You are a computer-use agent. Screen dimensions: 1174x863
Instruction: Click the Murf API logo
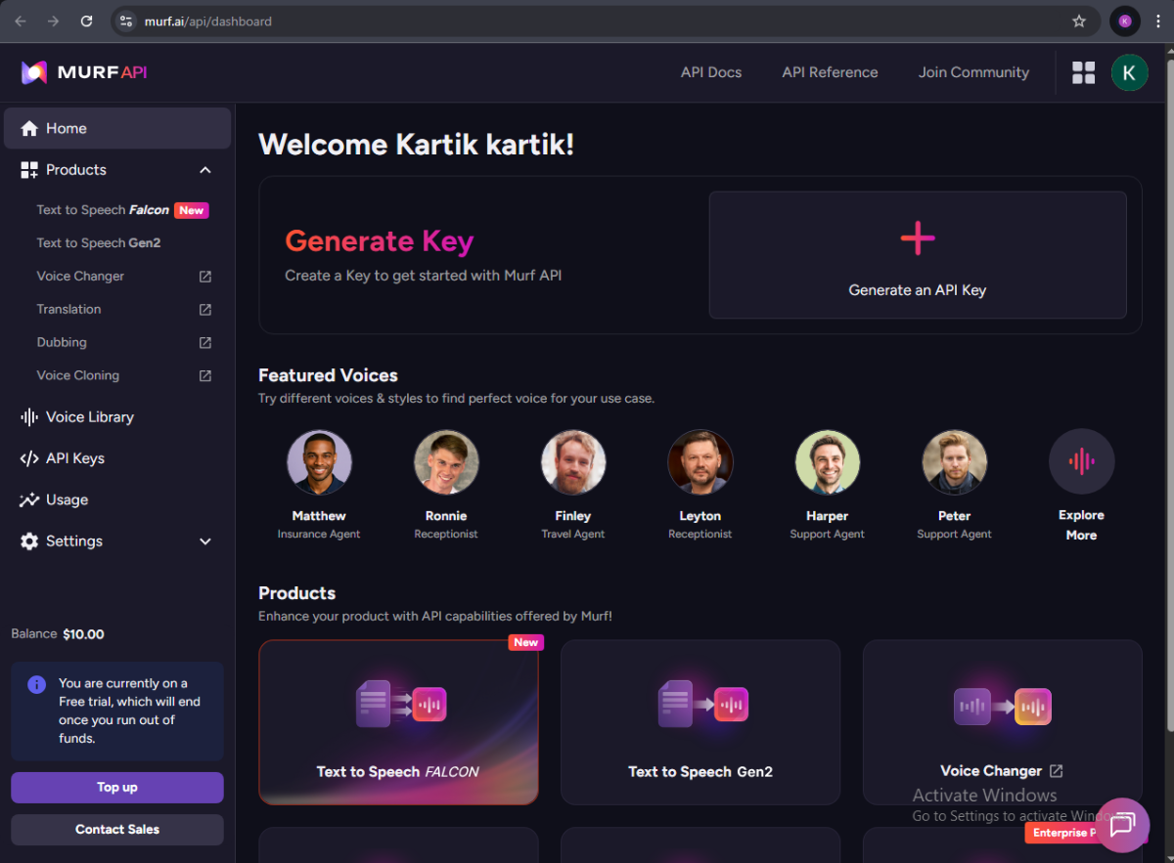point(84,72)
